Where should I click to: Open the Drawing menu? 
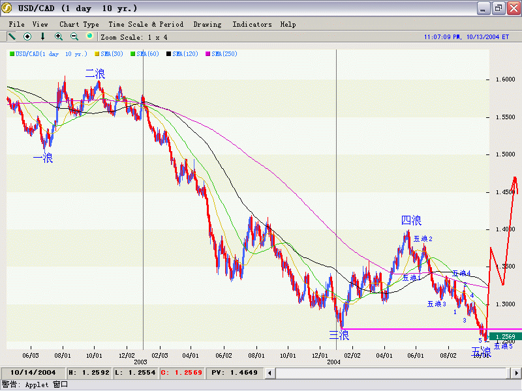point(207,24)
